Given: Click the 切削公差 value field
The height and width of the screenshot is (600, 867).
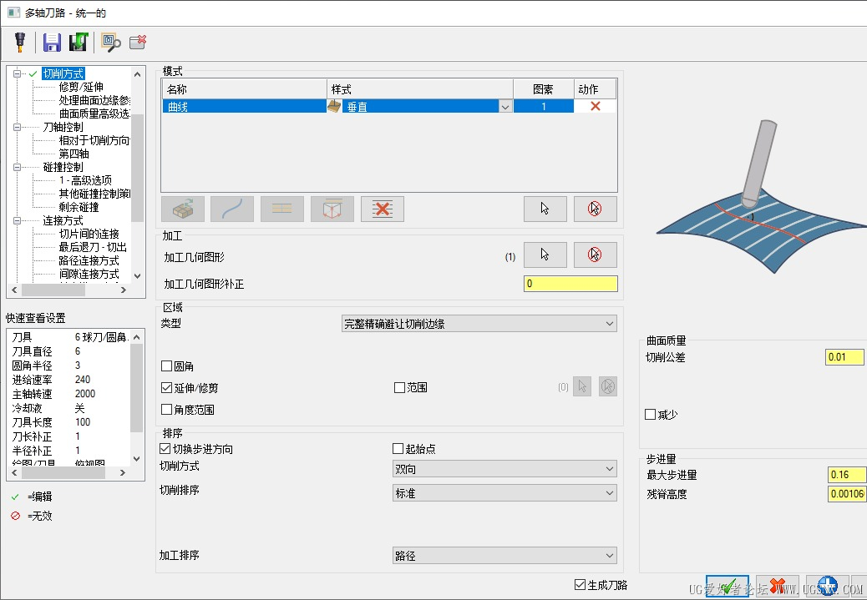Looking at the screenshot, I should [x=845, y=357].
